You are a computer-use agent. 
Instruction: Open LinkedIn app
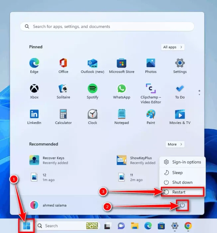point(34,117)
